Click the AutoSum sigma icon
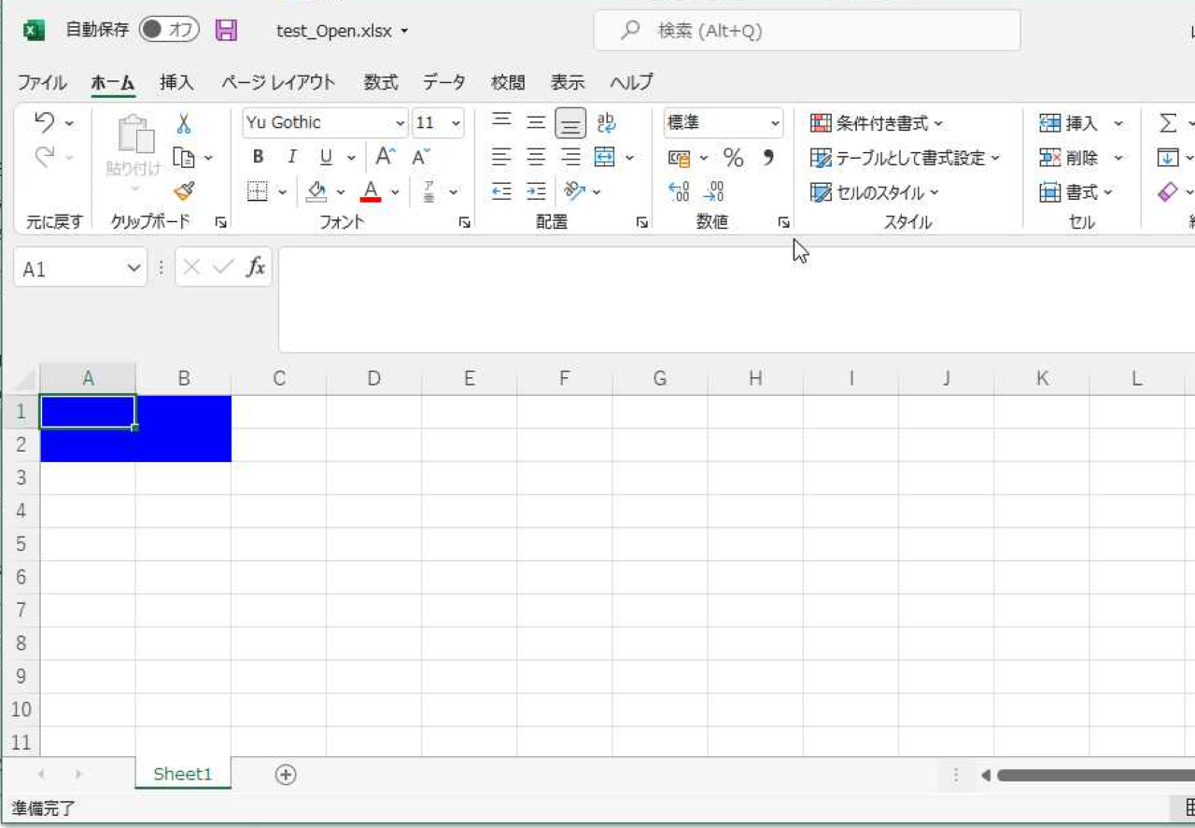Screen dimensions: 1195x828 click(1168, 123)
